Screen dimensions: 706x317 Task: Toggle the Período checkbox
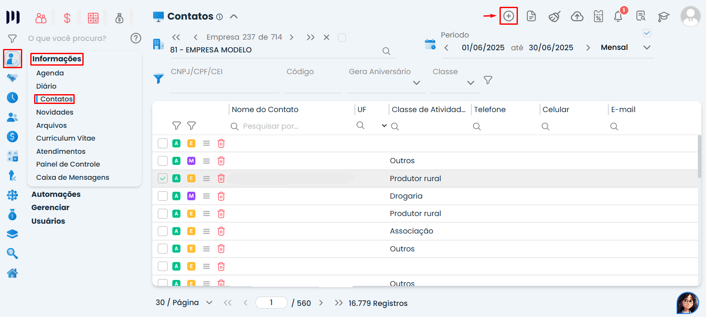coord(647,33)
